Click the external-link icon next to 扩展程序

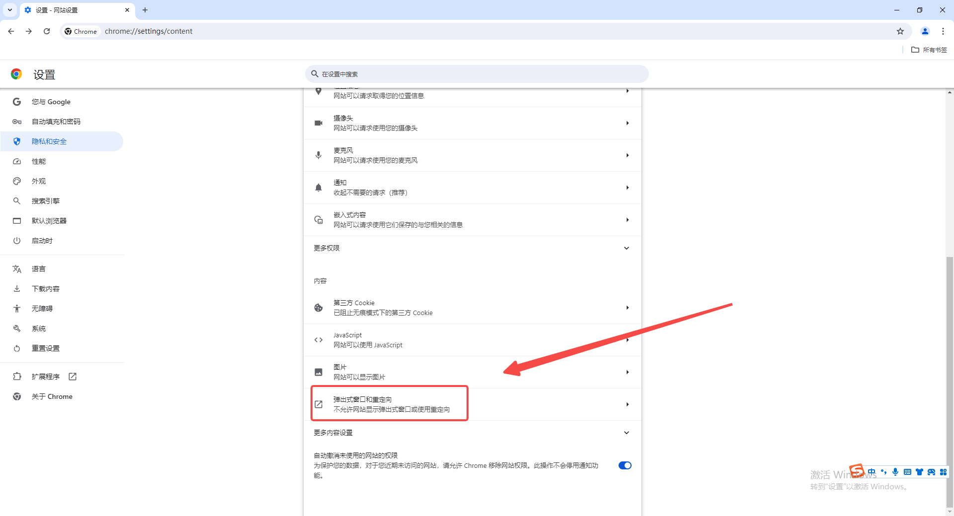point(73,377)
